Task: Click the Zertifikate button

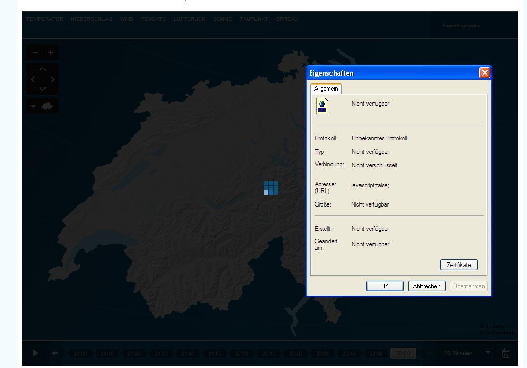Action: (x=459, y=265)
